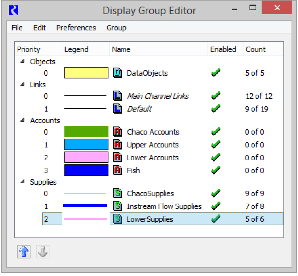The width and height of the screenshot is (298, 276).
Task: Click the Fish account group icon
Action: tap(117, 170)
